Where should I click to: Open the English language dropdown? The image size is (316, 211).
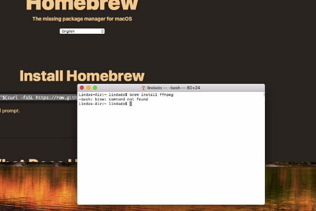pos(82,31)
